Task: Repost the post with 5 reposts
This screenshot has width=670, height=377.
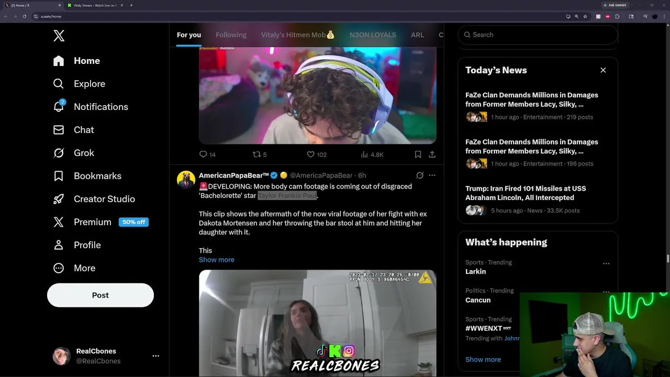Action: pos(260,154)
